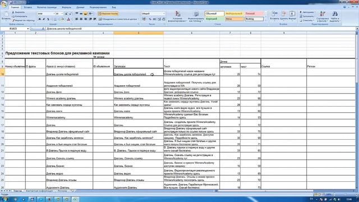Open the number format dropdown (Общий)

pyautogui.click(x=164, y=13)
